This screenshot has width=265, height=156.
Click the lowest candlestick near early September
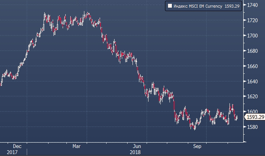tap(194, 128)
